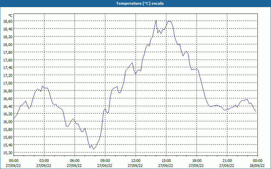Select the 17,60 y-axis value
The image size is (271, 169).
(8, 60)
